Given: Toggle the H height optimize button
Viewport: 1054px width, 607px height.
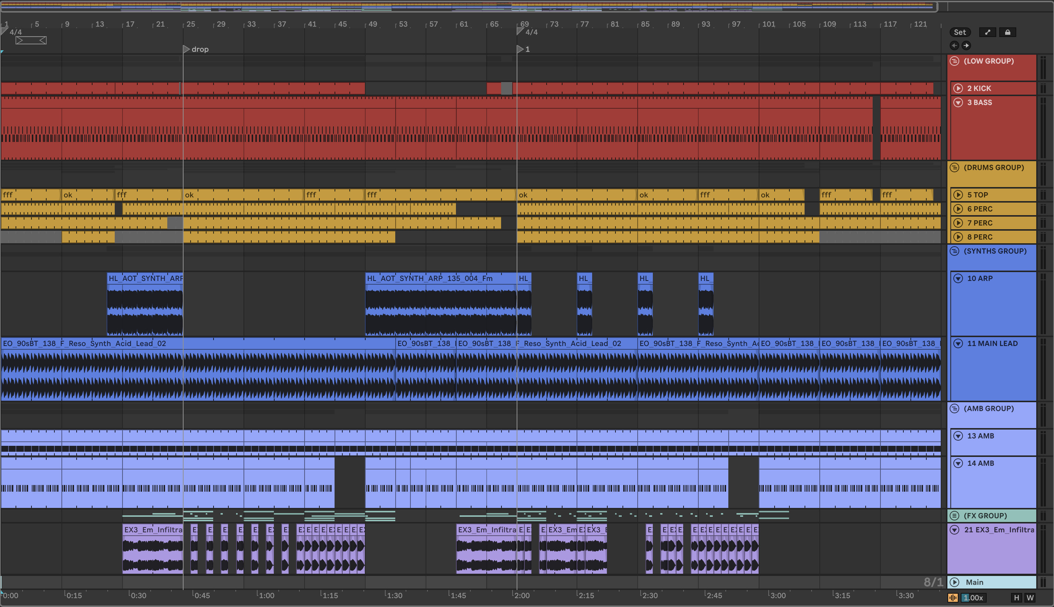Looking at the screenshot, I should tap(1017, 597).
